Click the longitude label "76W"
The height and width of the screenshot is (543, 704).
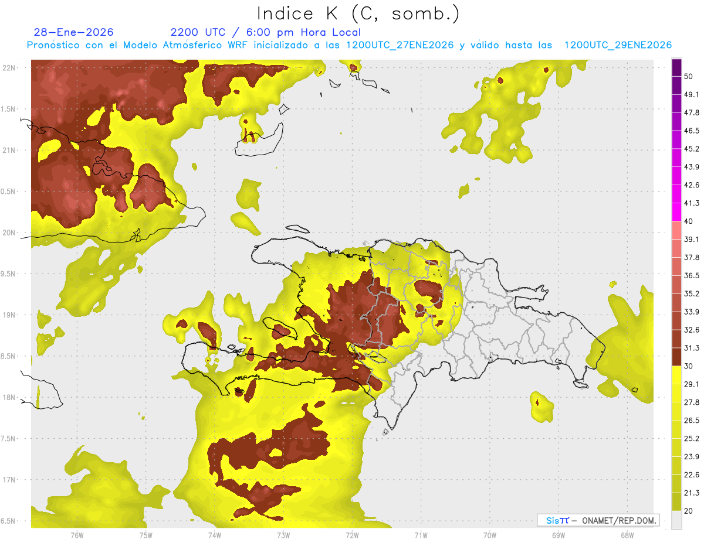pyautogui.click(x=77, y=535)
